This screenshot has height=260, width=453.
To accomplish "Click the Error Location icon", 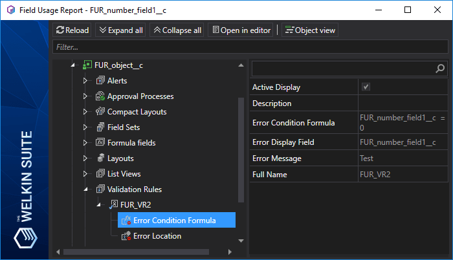I will click(126, 235).
